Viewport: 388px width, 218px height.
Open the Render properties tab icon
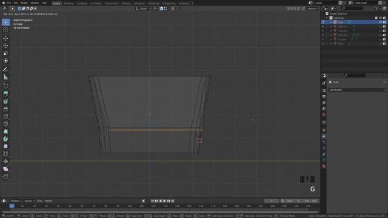324,91
